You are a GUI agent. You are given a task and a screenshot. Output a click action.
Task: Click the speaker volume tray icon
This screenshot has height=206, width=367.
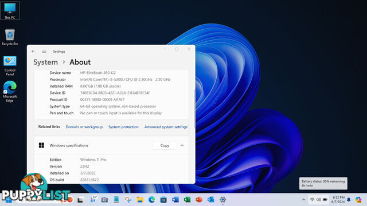click(319, 200)
